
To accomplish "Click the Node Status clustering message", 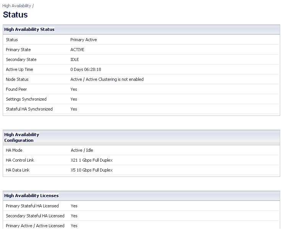I will coord(107,80).
